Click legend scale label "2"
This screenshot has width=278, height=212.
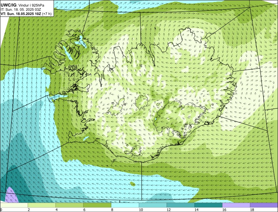pos(28,210)
